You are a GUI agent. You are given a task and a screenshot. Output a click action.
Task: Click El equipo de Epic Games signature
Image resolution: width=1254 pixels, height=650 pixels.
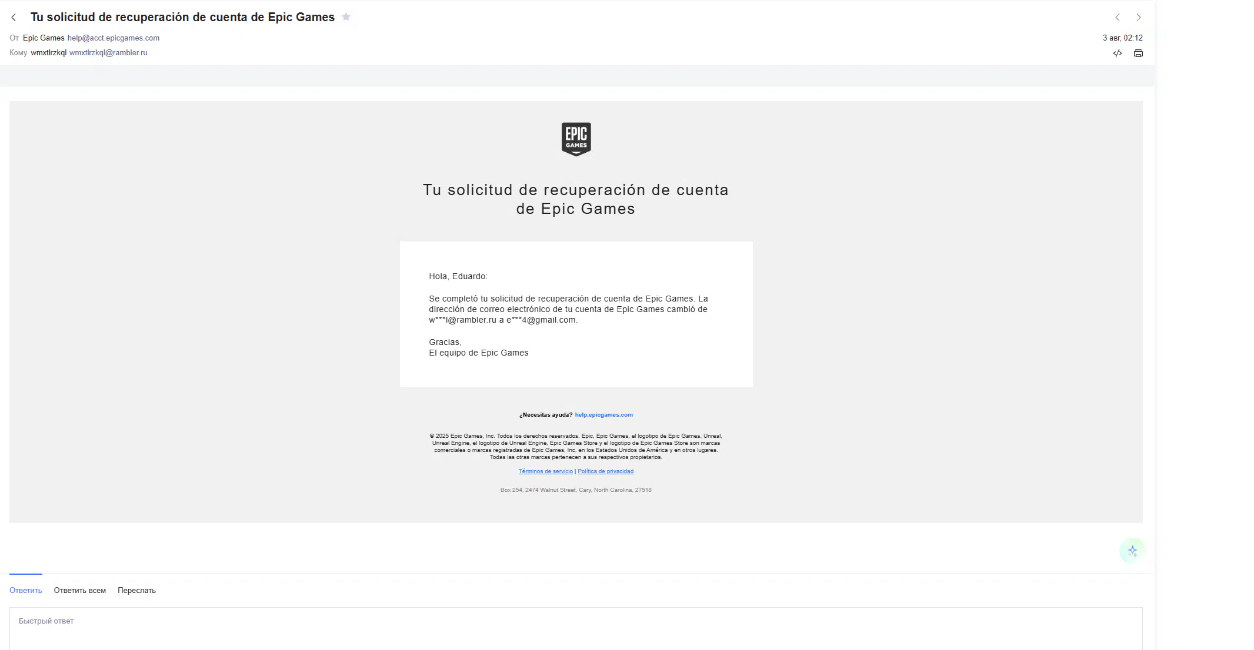(479, 353)
